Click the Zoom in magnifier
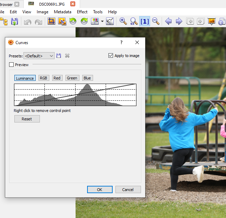This screenshot has height=218, width=226. click(123, 21)
